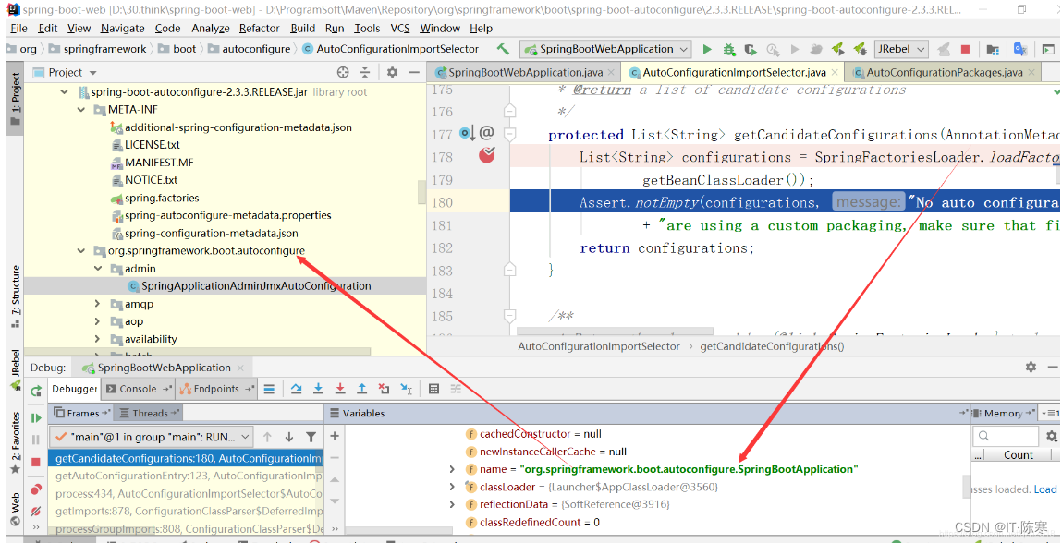The width and height of the screenshot is (1062, 543).
Task: Run SpringBootWebApplication with the green play icon
Action: pos(707,49)
